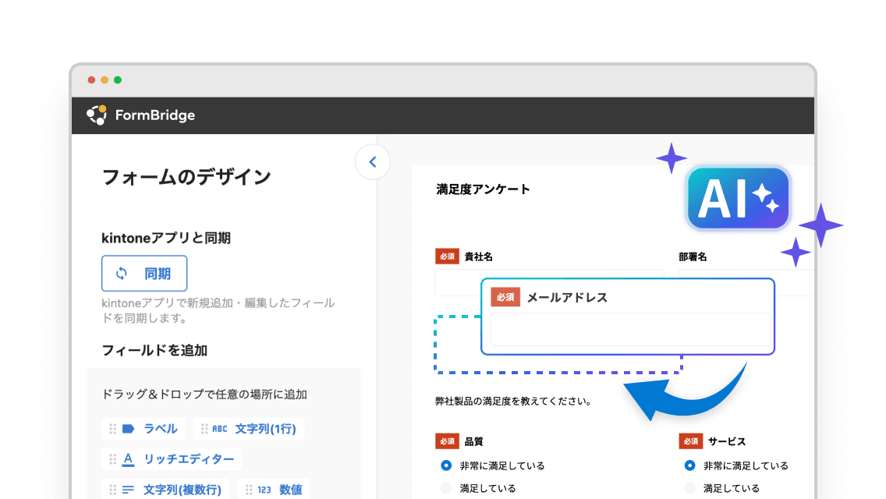Select 満足している under サービス

pyautogui.click(x=690, y=488)
